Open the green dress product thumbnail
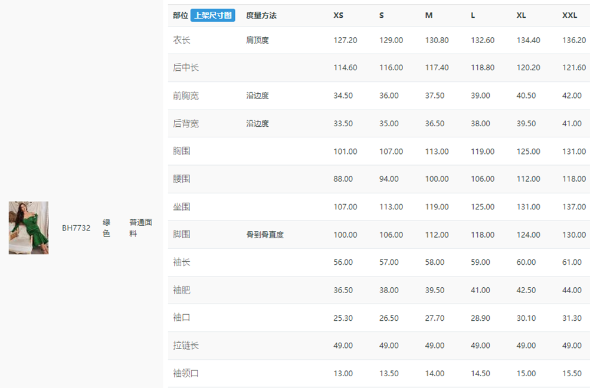The image size is (590, 388). [28, 228]
